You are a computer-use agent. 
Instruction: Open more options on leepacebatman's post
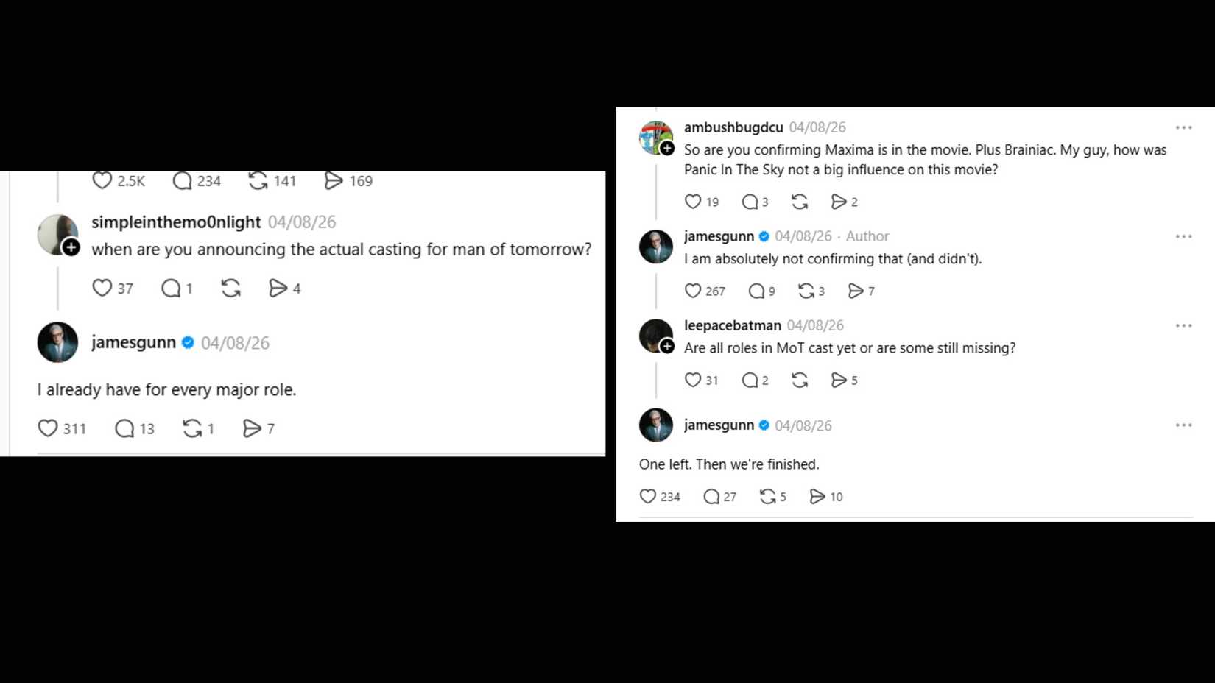1183,325
